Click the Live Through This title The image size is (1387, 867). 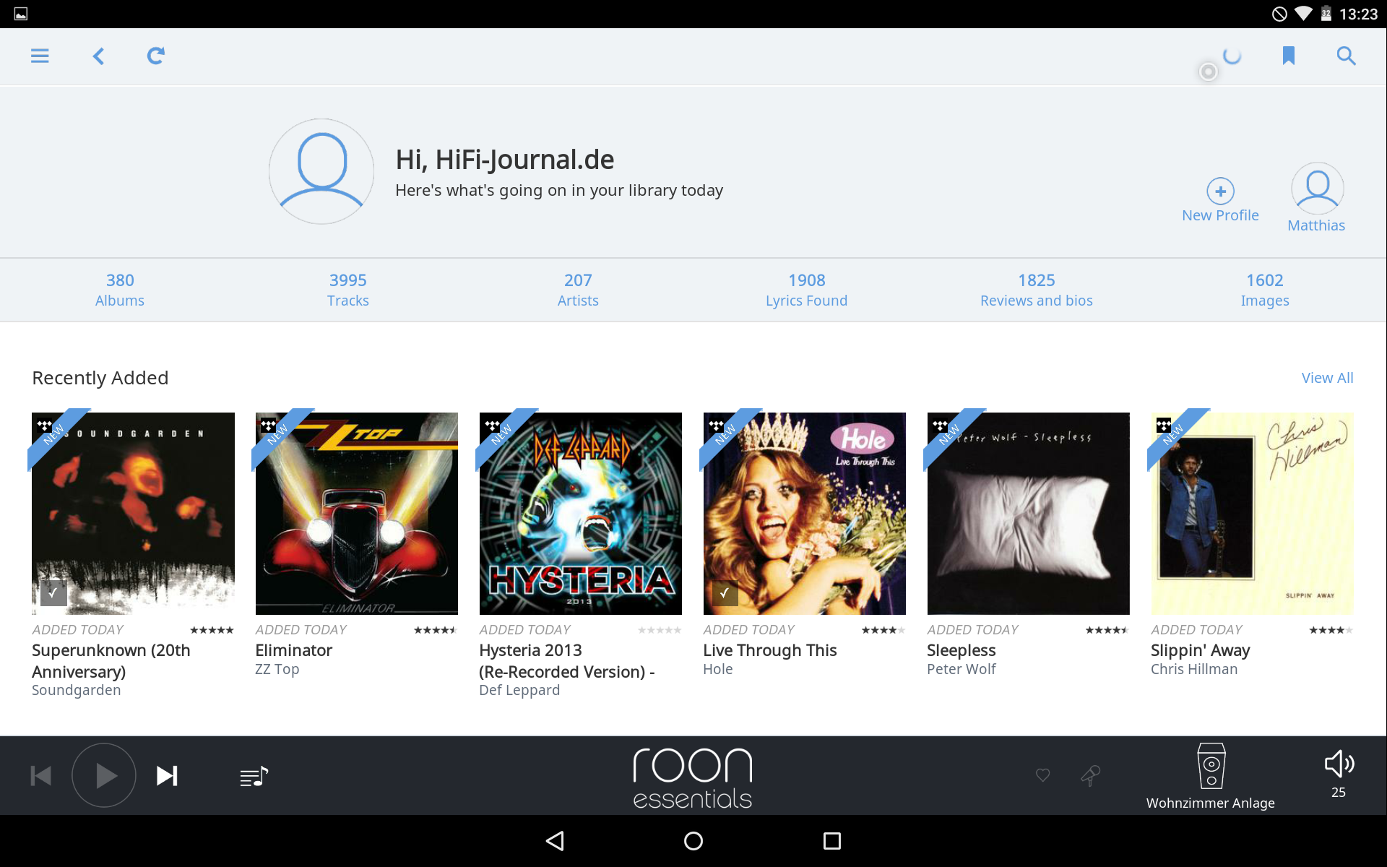[770, 650]
